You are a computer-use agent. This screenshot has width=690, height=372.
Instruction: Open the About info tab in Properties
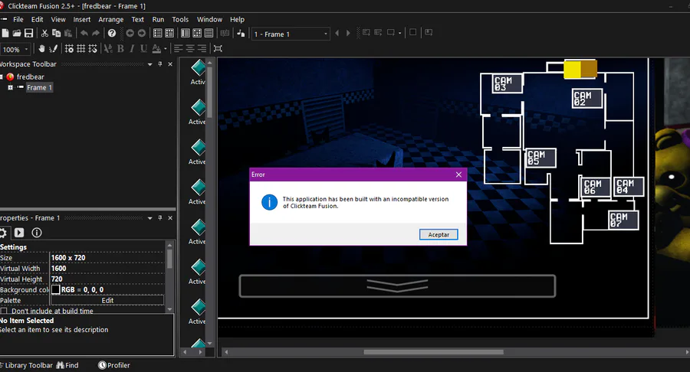tap(37, 233)
